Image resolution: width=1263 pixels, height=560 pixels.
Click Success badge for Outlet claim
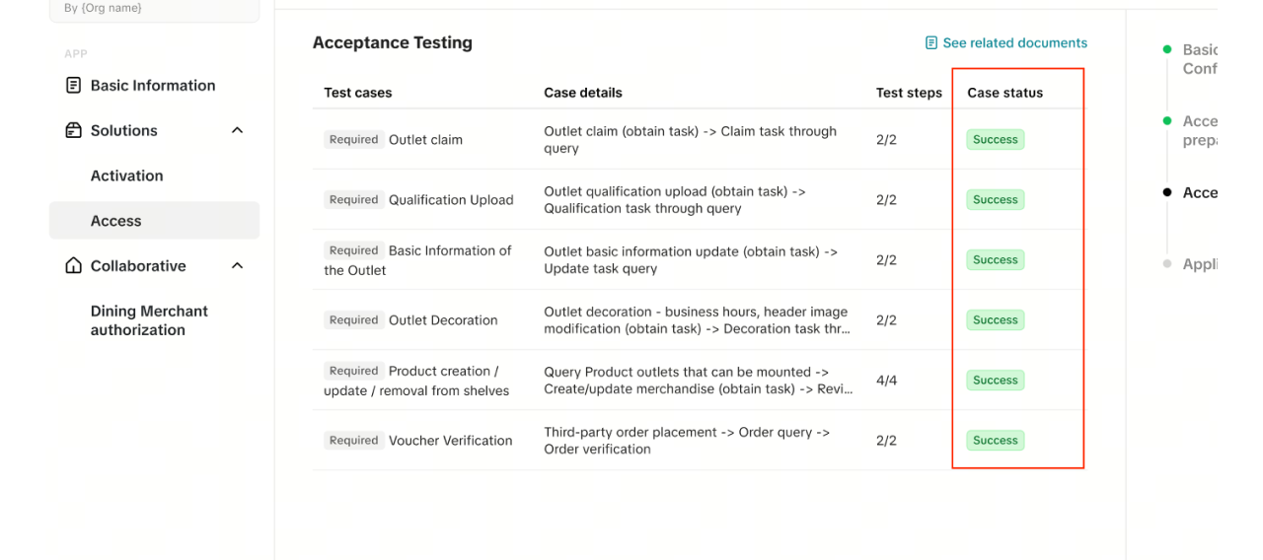coord(995,140)
